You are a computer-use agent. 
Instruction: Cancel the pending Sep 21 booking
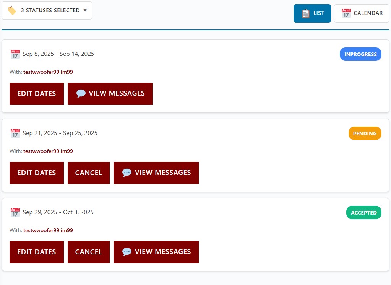[89, 173]
